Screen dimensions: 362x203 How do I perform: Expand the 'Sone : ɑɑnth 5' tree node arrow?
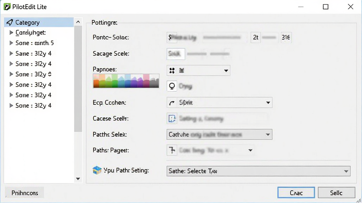point(11,43)
